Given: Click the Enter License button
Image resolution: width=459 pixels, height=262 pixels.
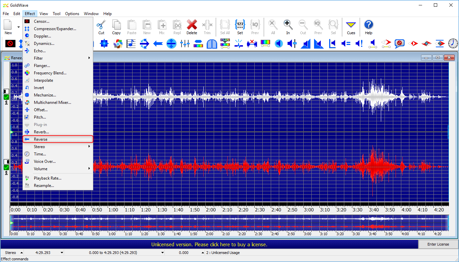Looking at the screenshot, I should [x=438, y=244].
